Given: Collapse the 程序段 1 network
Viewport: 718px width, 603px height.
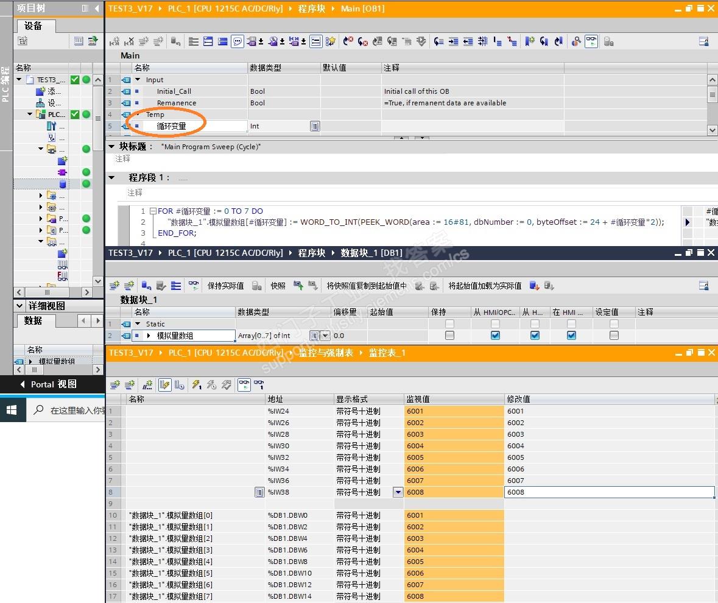Looking at the screenshot, I should 111,178.
